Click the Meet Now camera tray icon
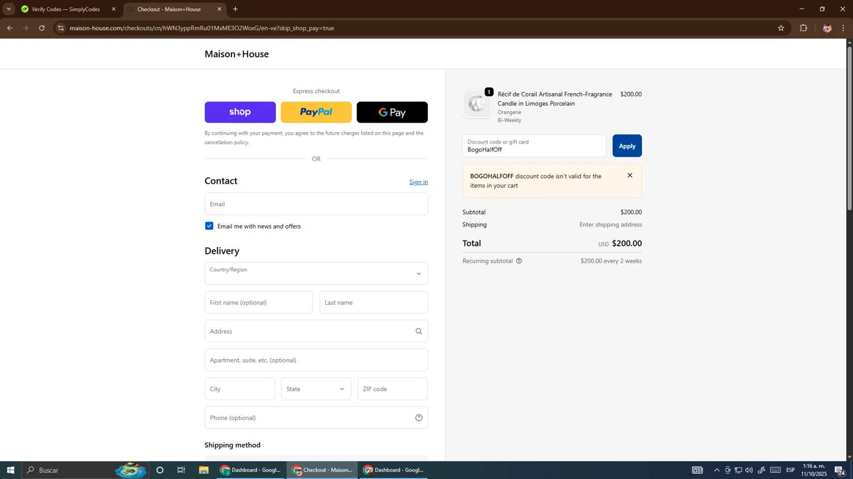 (727, 470)
